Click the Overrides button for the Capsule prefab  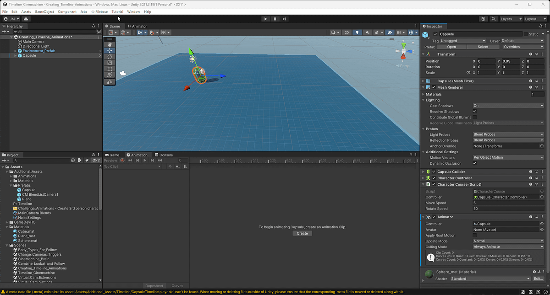tap(523, 47)
